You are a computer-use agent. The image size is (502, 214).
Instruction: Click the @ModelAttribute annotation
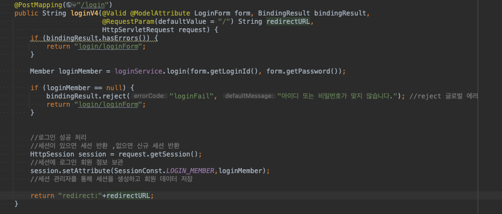pos(161,13)
